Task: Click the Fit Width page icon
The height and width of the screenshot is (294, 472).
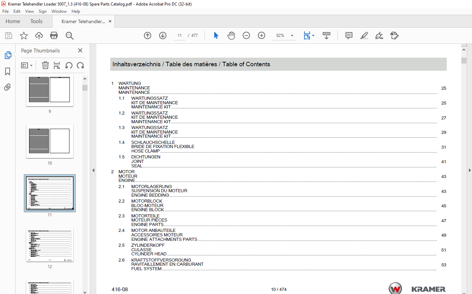Action: [x=307, y=36]
